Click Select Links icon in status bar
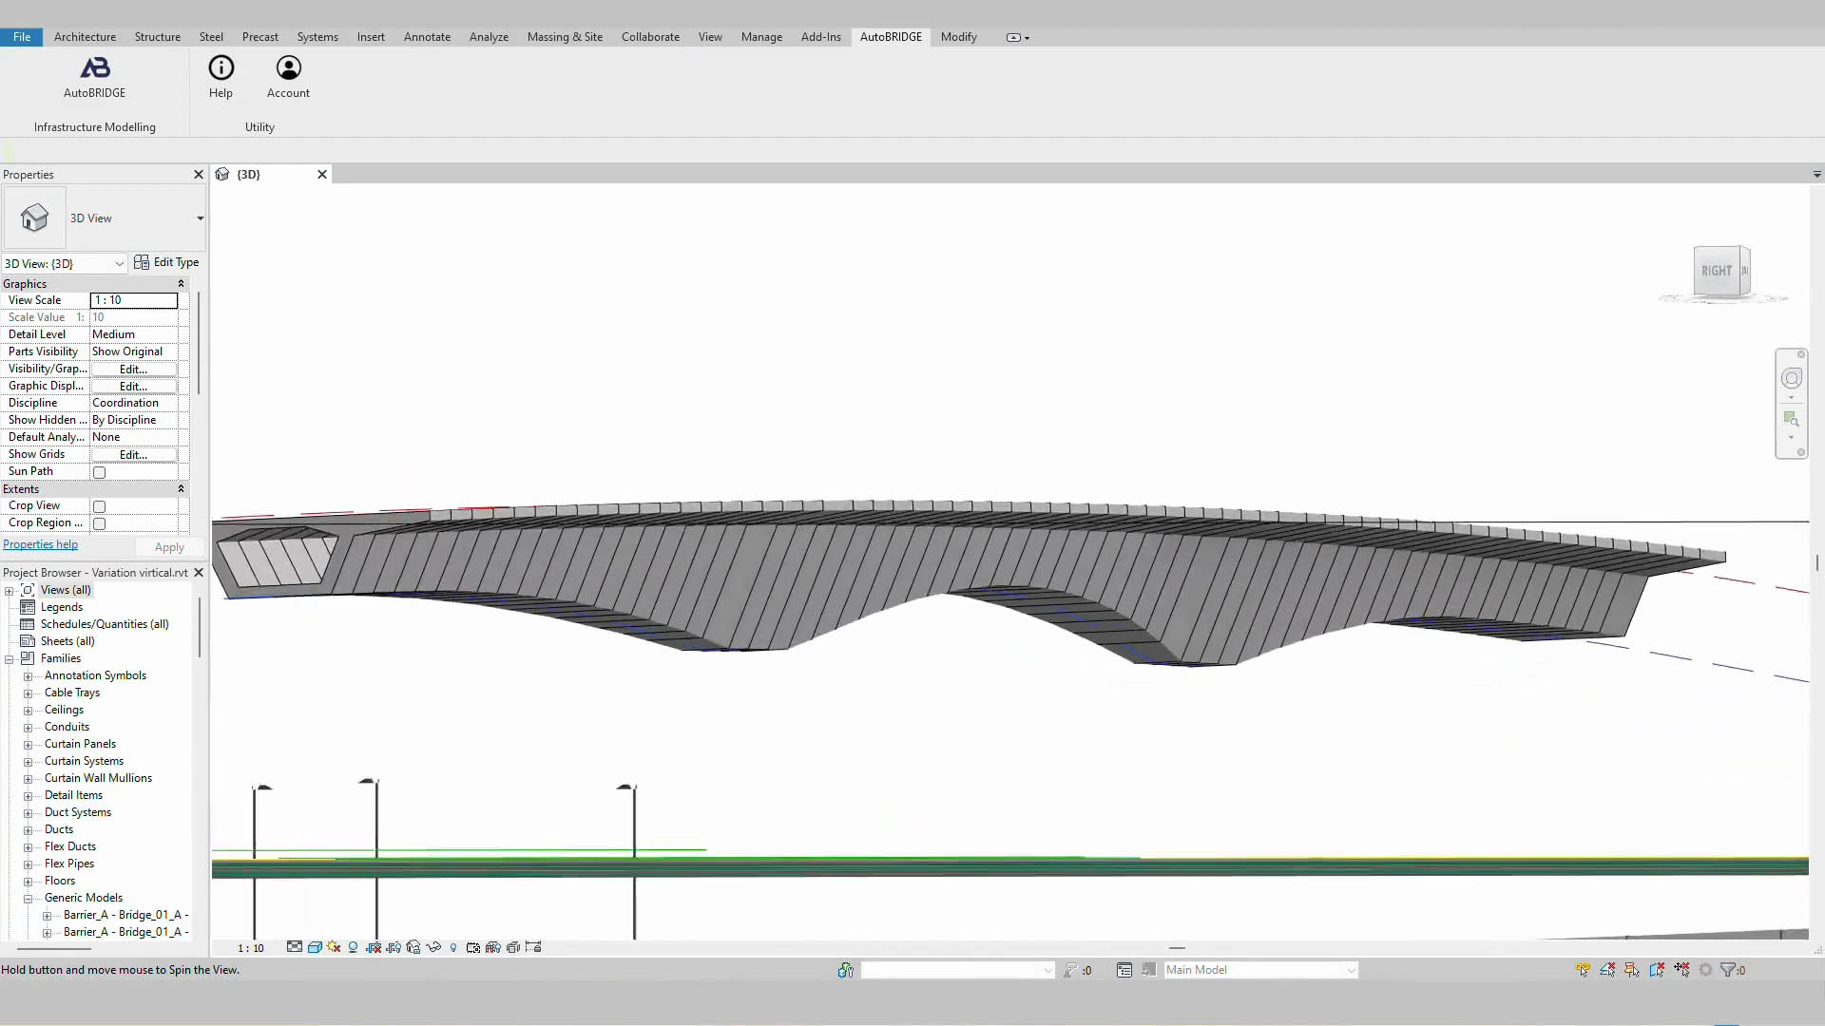The width and height of the screenshot is (1825, 1026). click(x=1583, y=970)
